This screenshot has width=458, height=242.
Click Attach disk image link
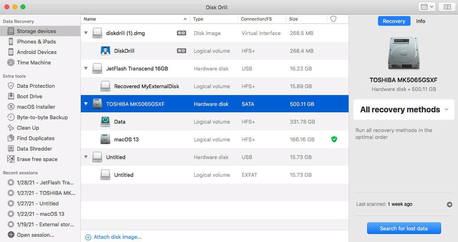pos(114,237)
